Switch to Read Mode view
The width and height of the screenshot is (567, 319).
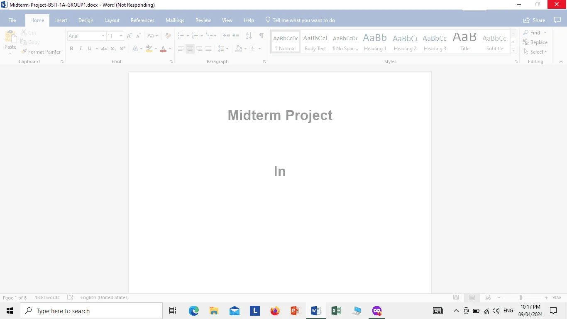[x=456, y=297]
